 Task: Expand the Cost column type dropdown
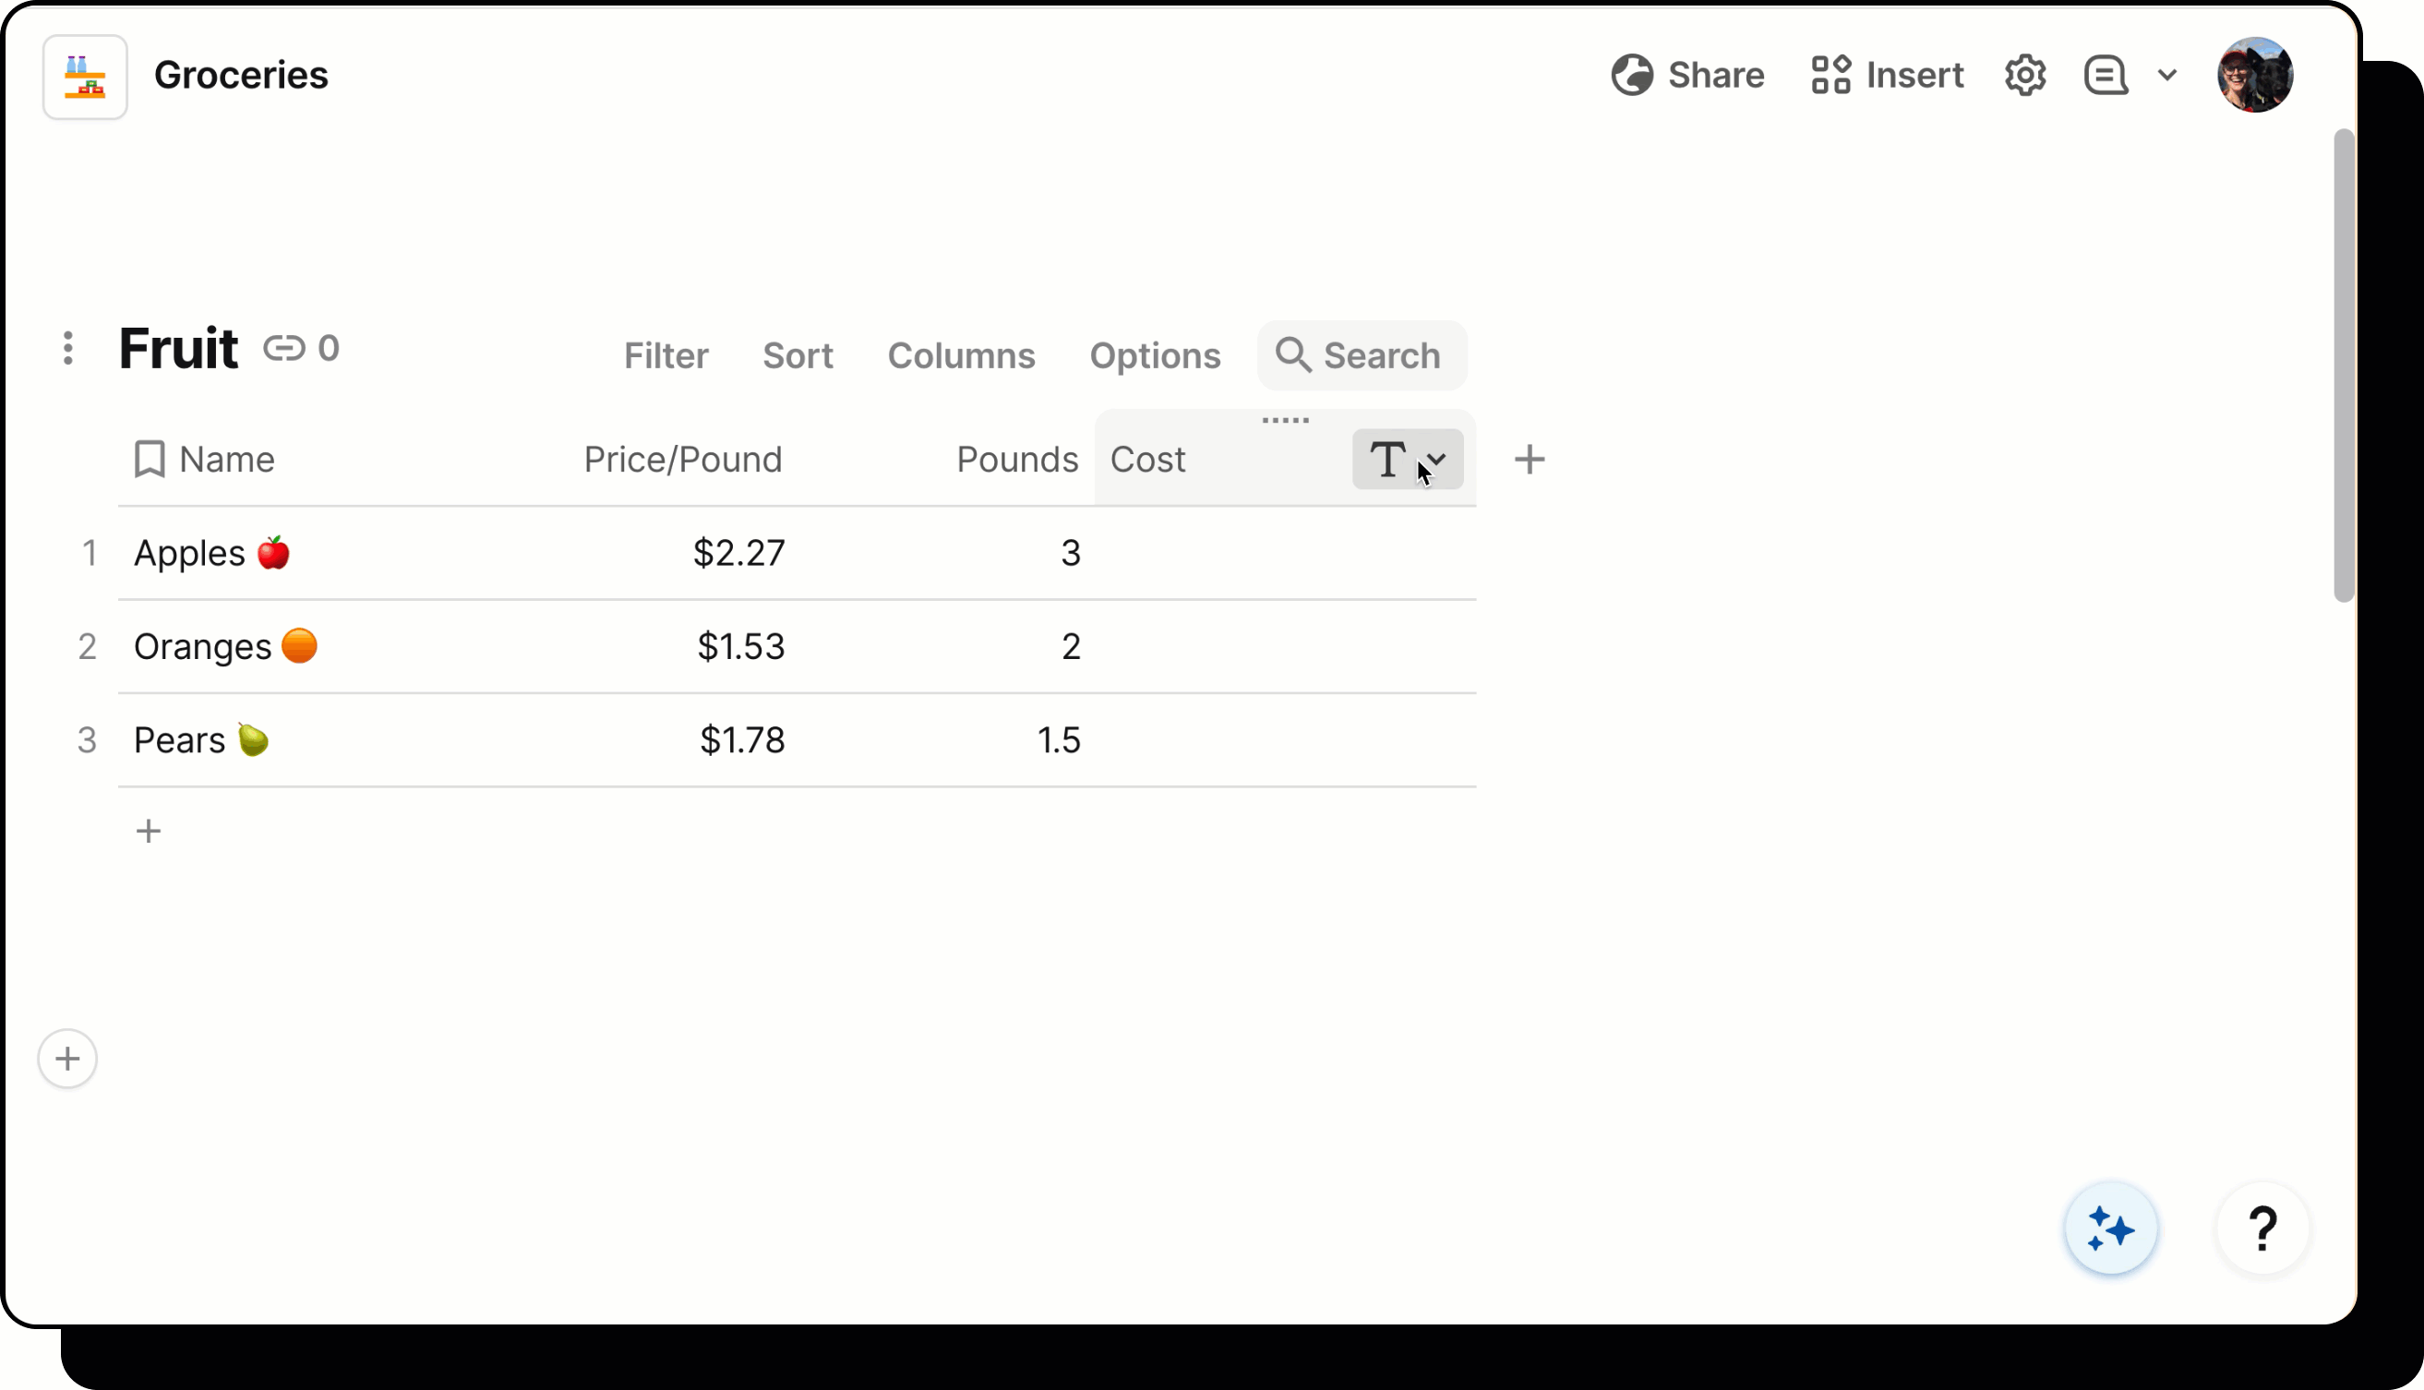click(x=1408, y=460)
